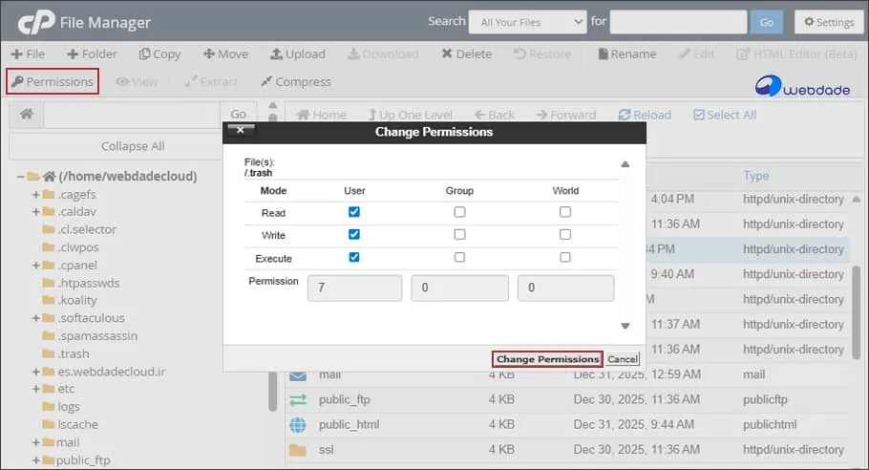Expand the .cpanel folder node
869x470 pixels.
click(x=36, y=266)
